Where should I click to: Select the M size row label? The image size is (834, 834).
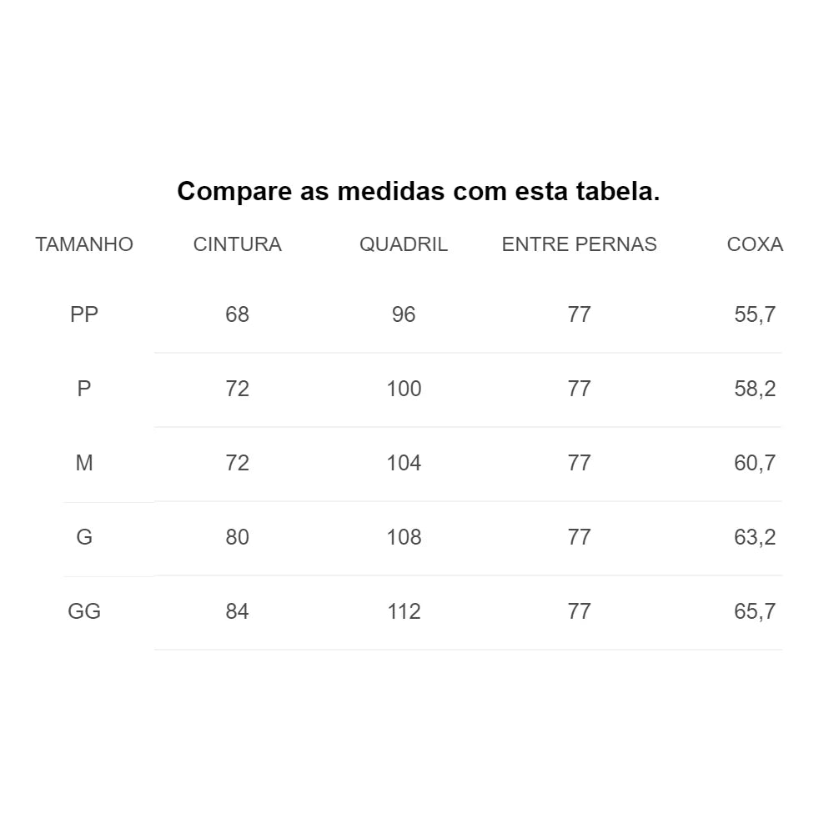pos(84,463)
